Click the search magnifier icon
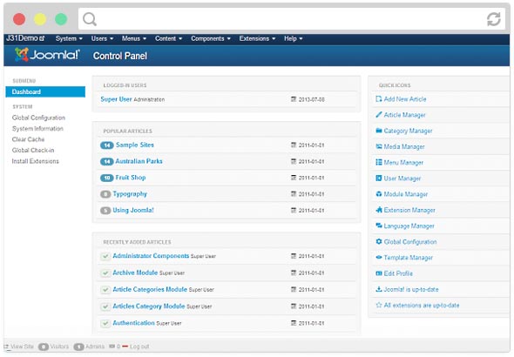The image size is (514, 357). click(90, 19)
